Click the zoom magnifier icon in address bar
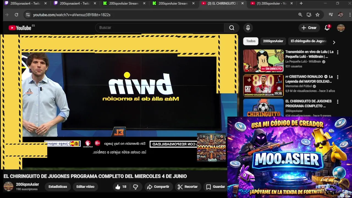The width and height of the screenshot is (352, 198). 300,15
